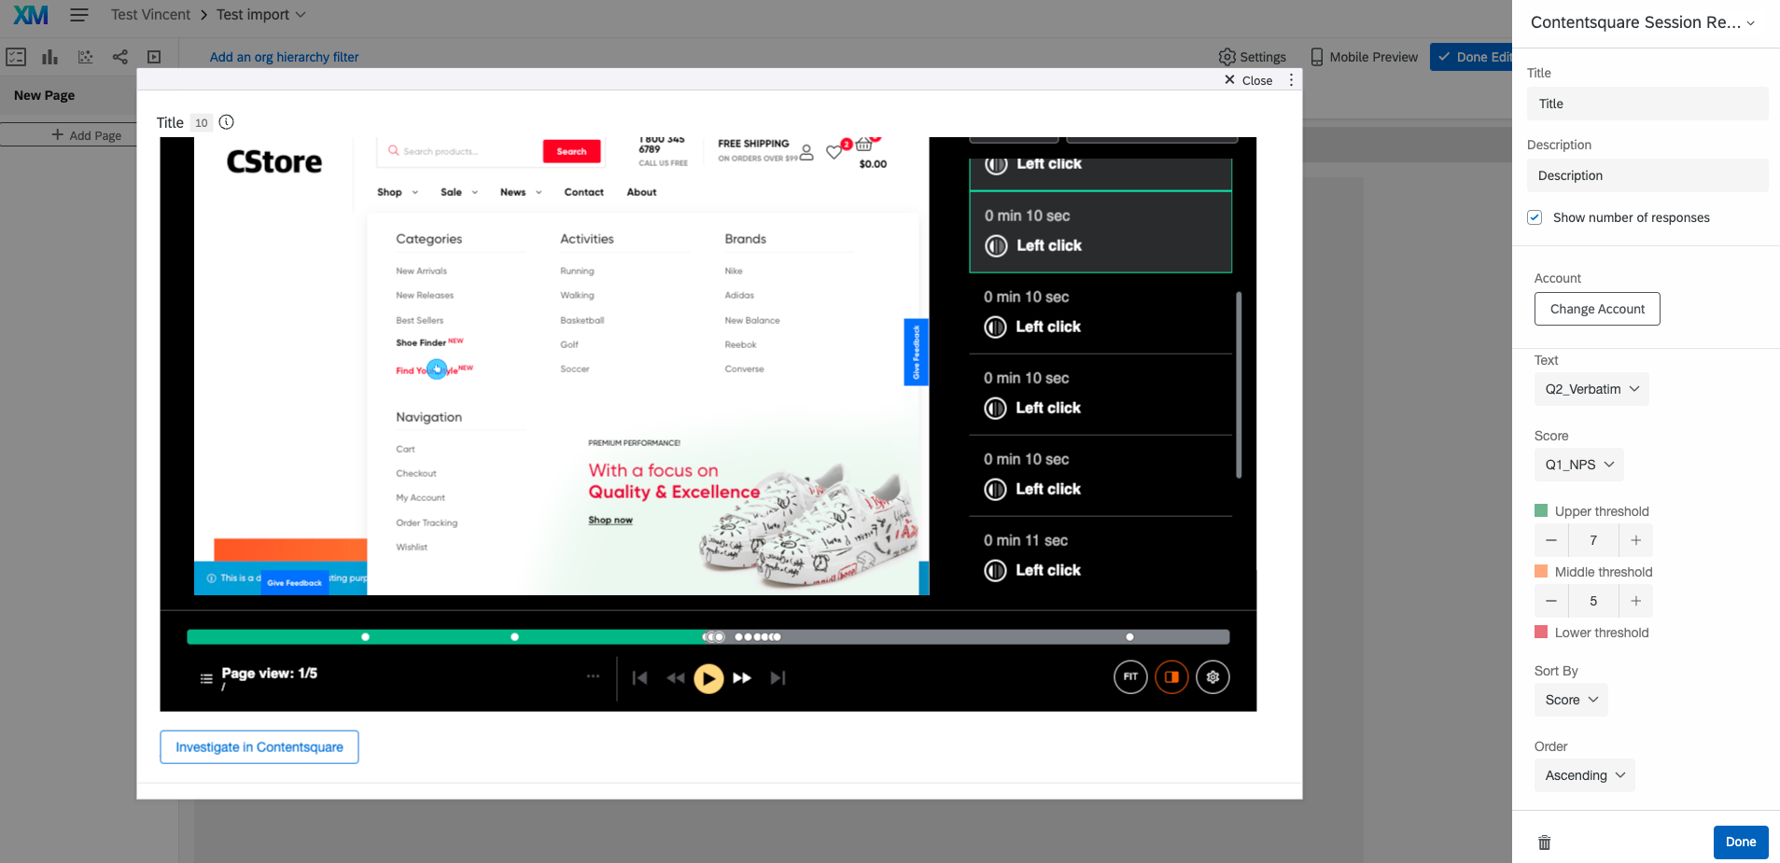Screen dimensions: 1780x863
Task: Click the Title input field
Action: [x=1647, y=104]
